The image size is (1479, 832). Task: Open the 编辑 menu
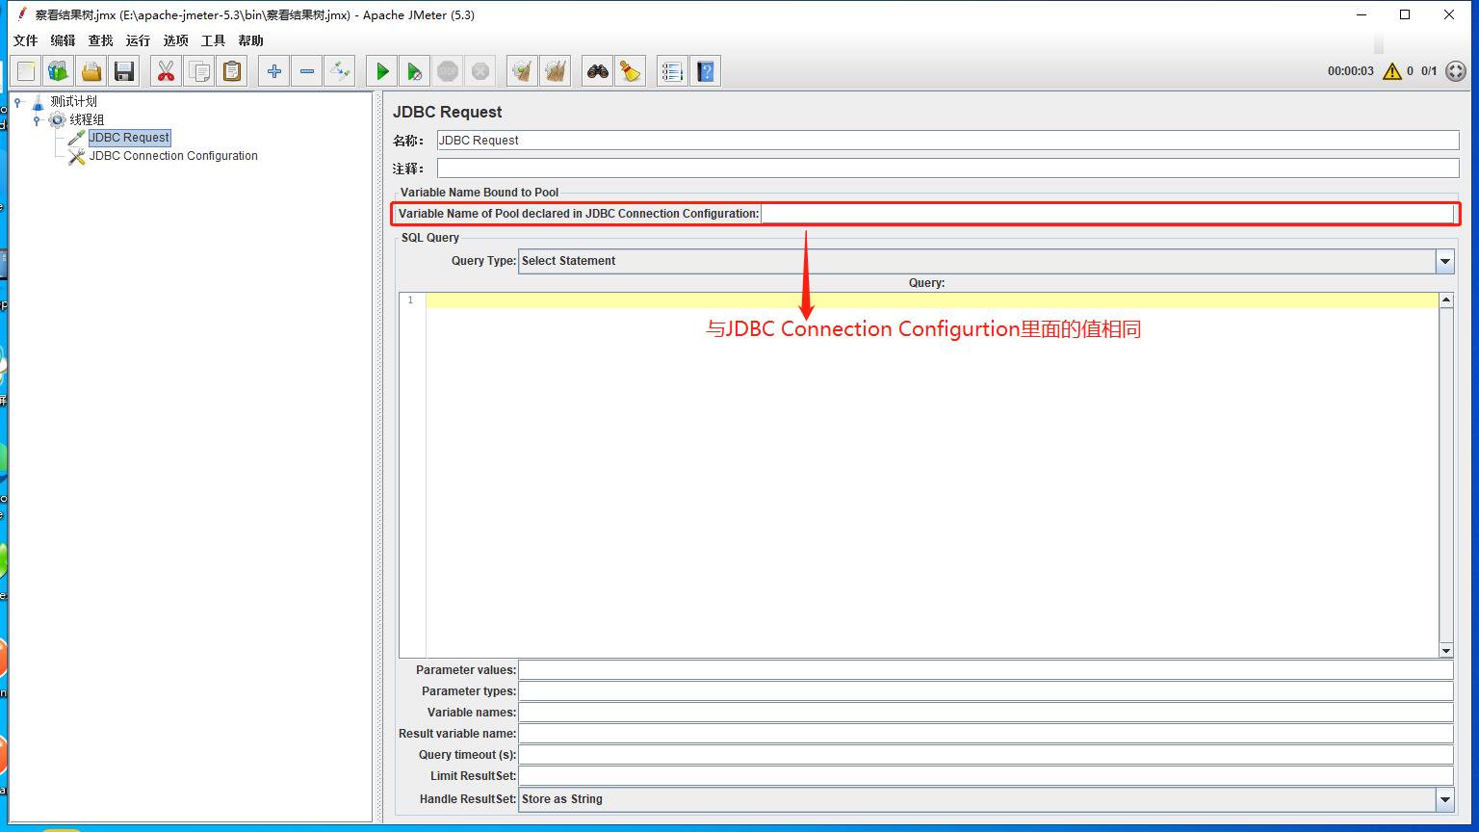pos(63,40)
